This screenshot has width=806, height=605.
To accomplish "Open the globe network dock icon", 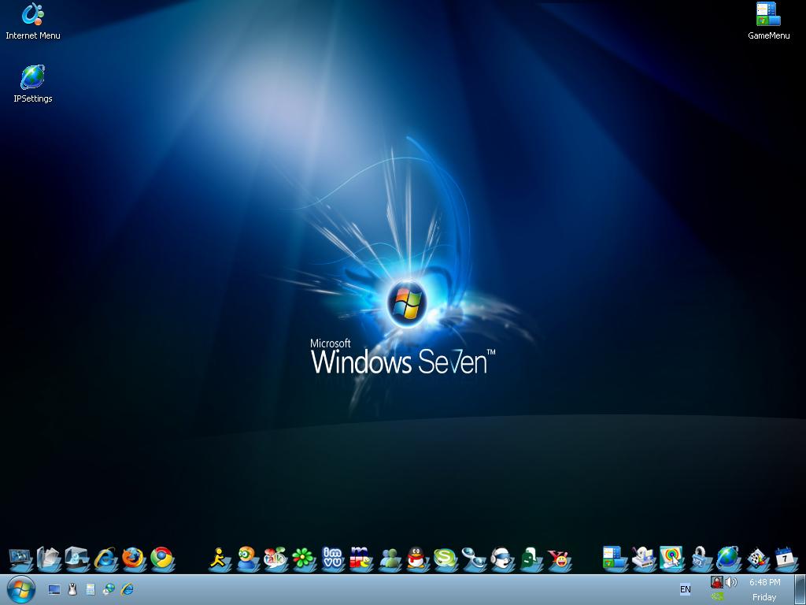I will [x=727, y=559].
